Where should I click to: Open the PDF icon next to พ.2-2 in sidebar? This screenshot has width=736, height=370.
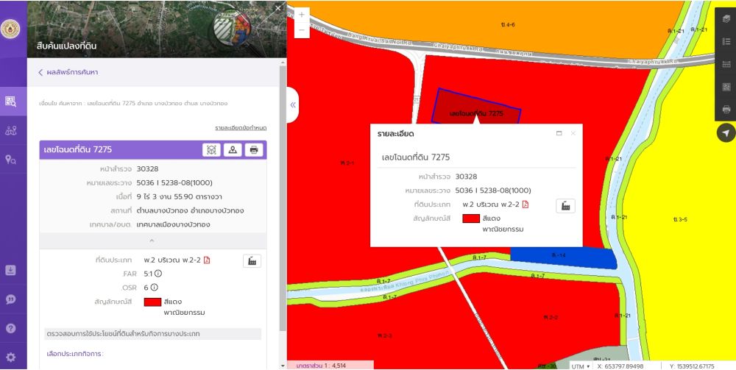click(207, 260)
